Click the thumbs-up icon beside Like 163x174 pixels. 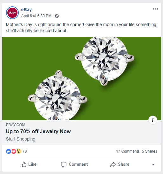tap(24, 164)
